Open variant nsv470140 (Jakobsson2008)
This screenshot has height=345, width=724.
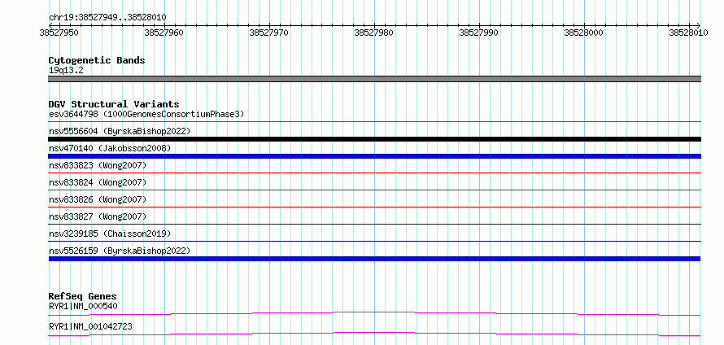(x=110, y=148)
